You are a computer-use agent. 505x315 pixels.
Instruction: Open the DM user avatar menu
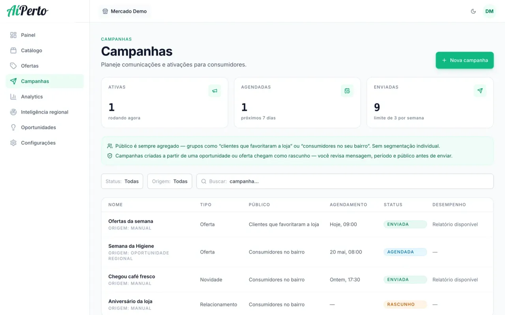(489, 11)
